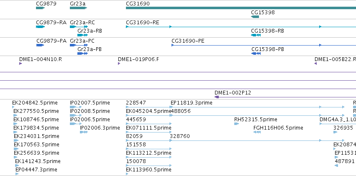The image size is (356, 176).
Task: Select the Gr23a-RB transcript glyph
Action: point(82,35)
